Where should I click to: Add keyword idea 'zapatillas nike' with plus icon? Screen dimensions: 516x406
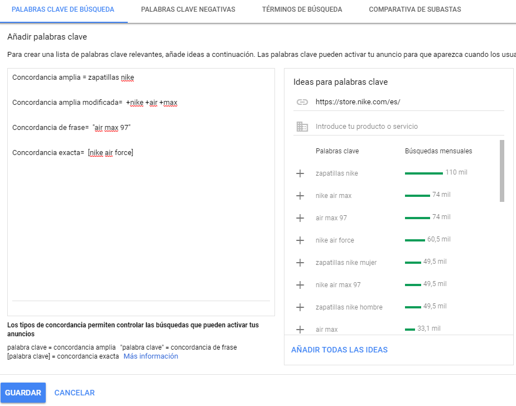coord(300,173)
